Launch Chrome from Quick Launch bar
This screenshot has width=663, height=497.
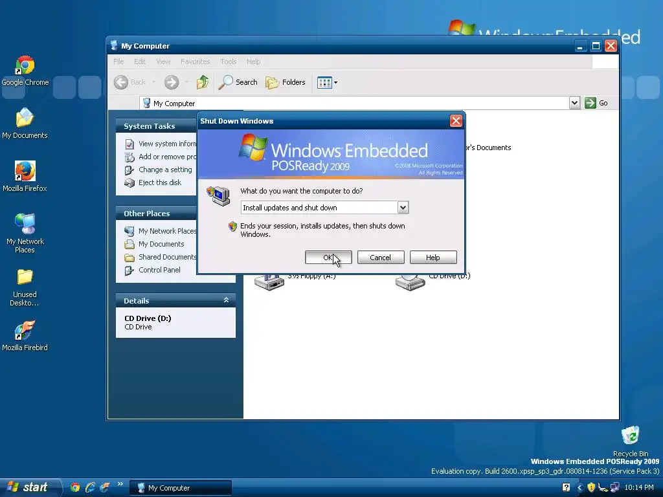[75, 487]
